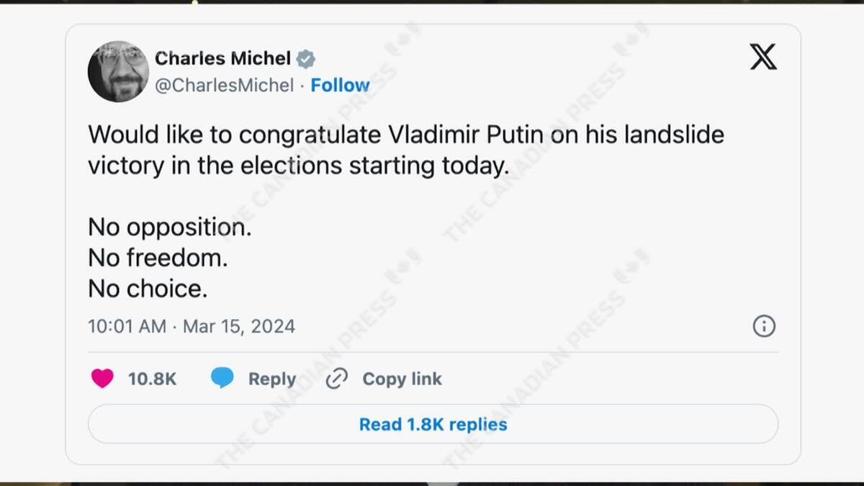Click the blue reply bubble icon
864x486 pixels.
click(x=222, y=378)
